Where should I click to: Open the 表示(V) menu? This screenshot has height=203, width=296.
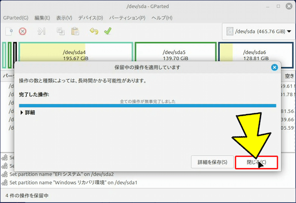(64, 18)
